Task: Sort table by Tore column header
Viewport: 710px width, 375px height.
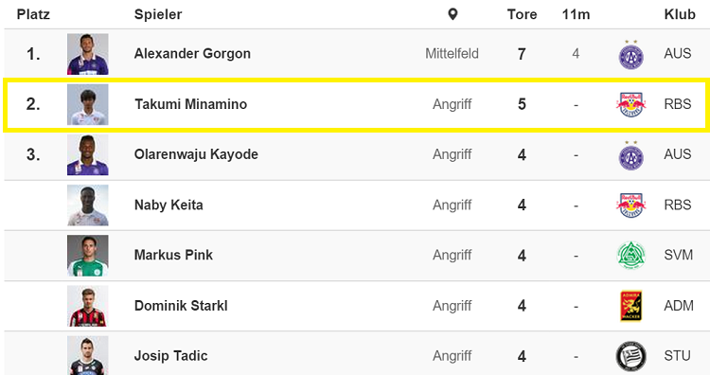Action: pyautogui.click(x=522, y=14)
